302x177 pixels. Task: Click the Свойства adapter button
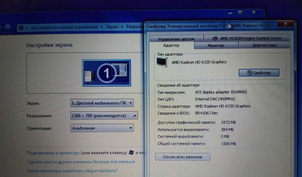pos(259,73)
